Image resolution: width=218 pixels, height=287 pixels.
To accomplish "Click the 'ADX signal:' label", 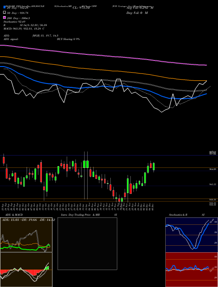I will pos(11,39).
